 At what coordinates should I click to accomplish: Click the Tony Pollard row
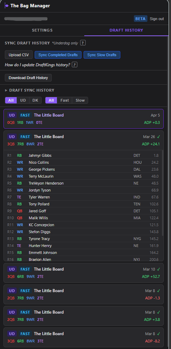click(x=83, y=204)
